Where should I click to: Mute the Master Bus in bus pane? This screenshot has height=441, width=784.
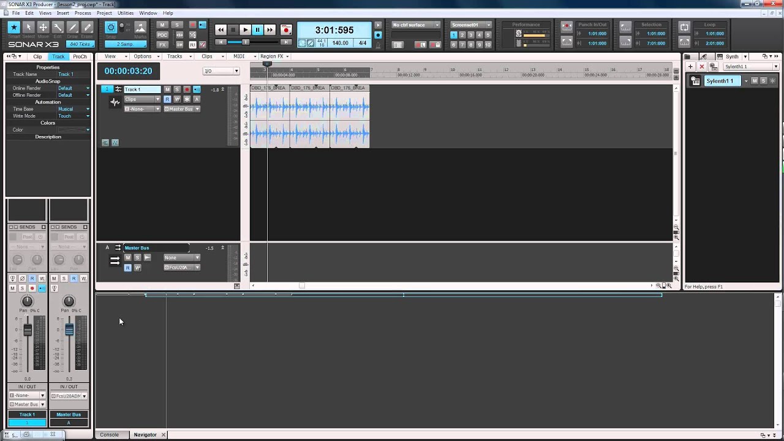click(x=128, y=258)
